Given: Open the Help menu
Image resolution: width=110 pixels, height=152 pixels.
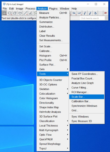Looking at the screenshot, I should 74,9.
